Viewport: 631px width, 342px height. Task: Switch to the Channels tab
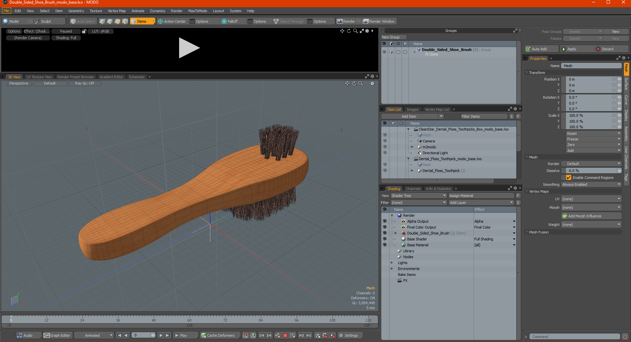413,189
